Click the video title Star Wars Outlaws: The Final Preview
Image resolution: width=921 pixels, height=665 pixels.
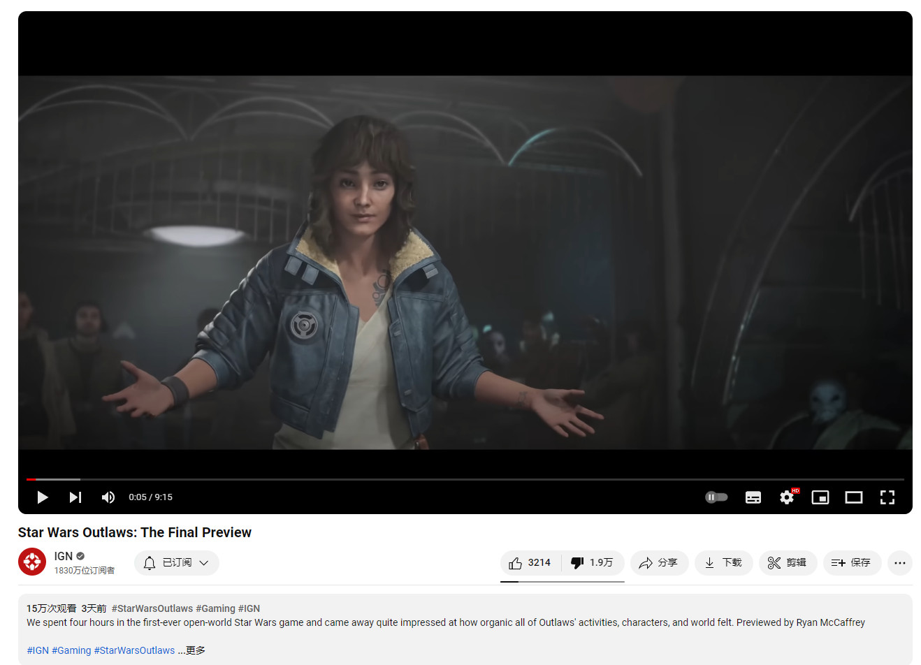click(135, 532)
